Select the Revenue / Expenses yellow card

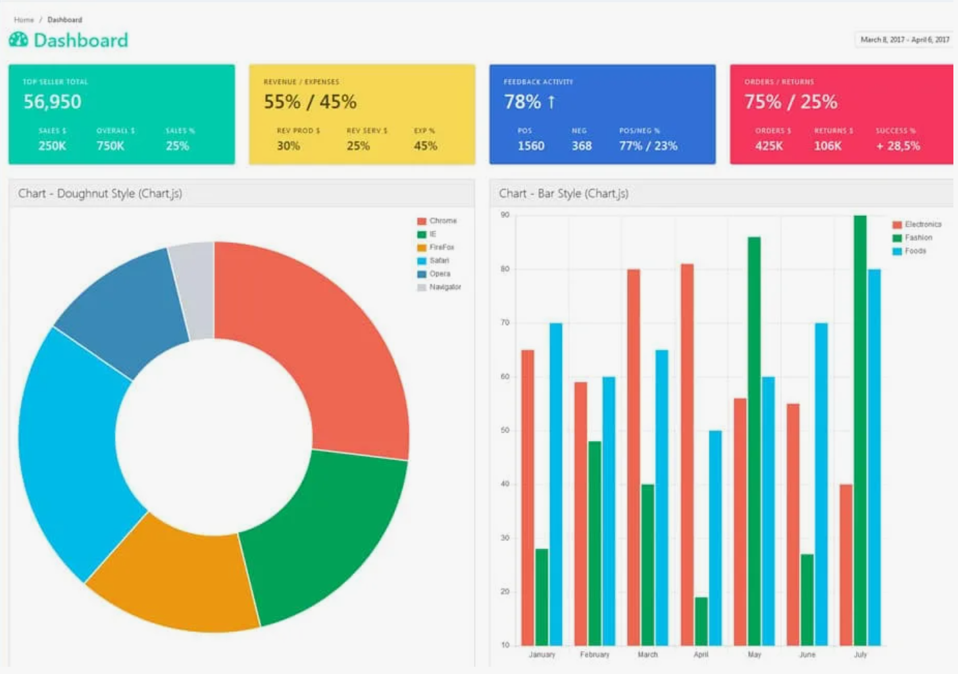(362, 114)
